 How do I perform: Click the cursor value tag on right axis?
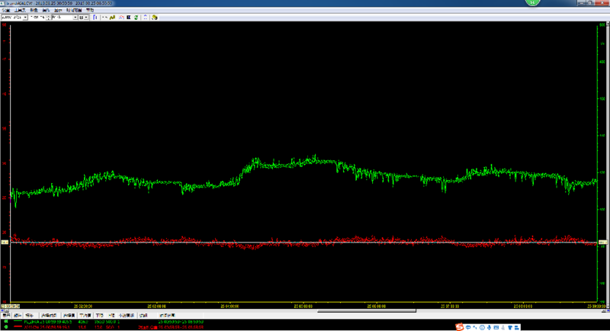click(x=603, y=242)
